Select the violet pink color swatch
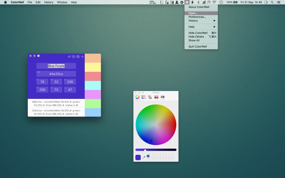The width and height of the screenshot is (285, 178). coord(93,95)
